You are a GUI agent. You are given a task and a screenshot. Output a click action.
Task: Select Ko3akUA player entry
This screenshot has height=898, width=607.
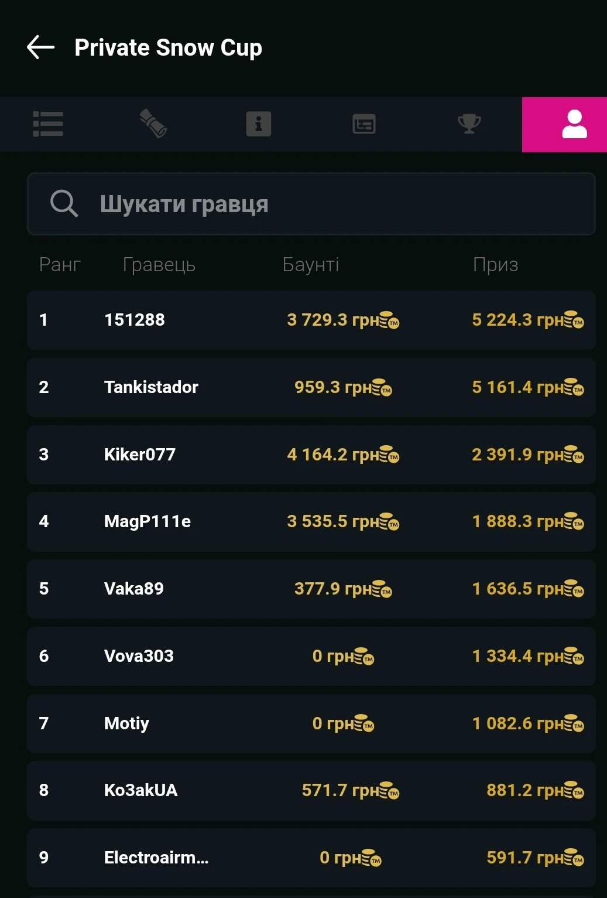(x=311, y=790)
